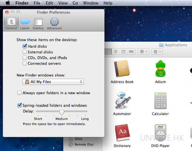The width and height of the screenshot is (192, 151).
Task: Switch Applications window to Cover Flow view
Action: pos(131,52)
